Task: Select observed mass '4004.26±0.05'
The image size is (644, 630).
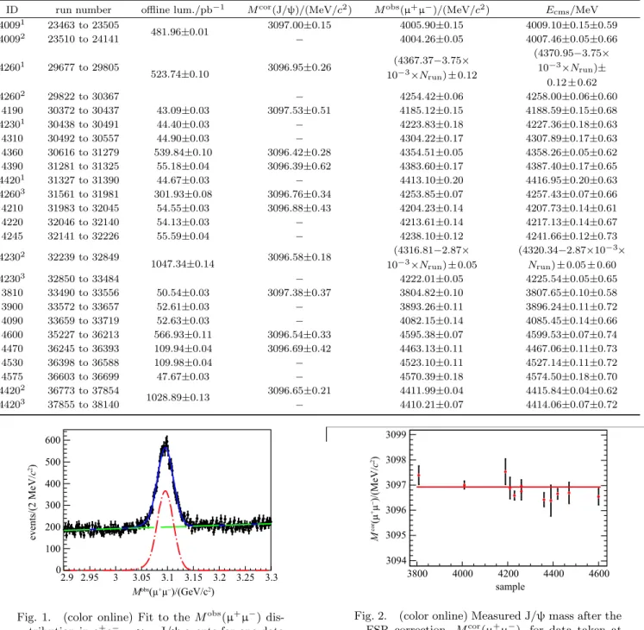Action: pyautogui.click(x=432, y=39)
